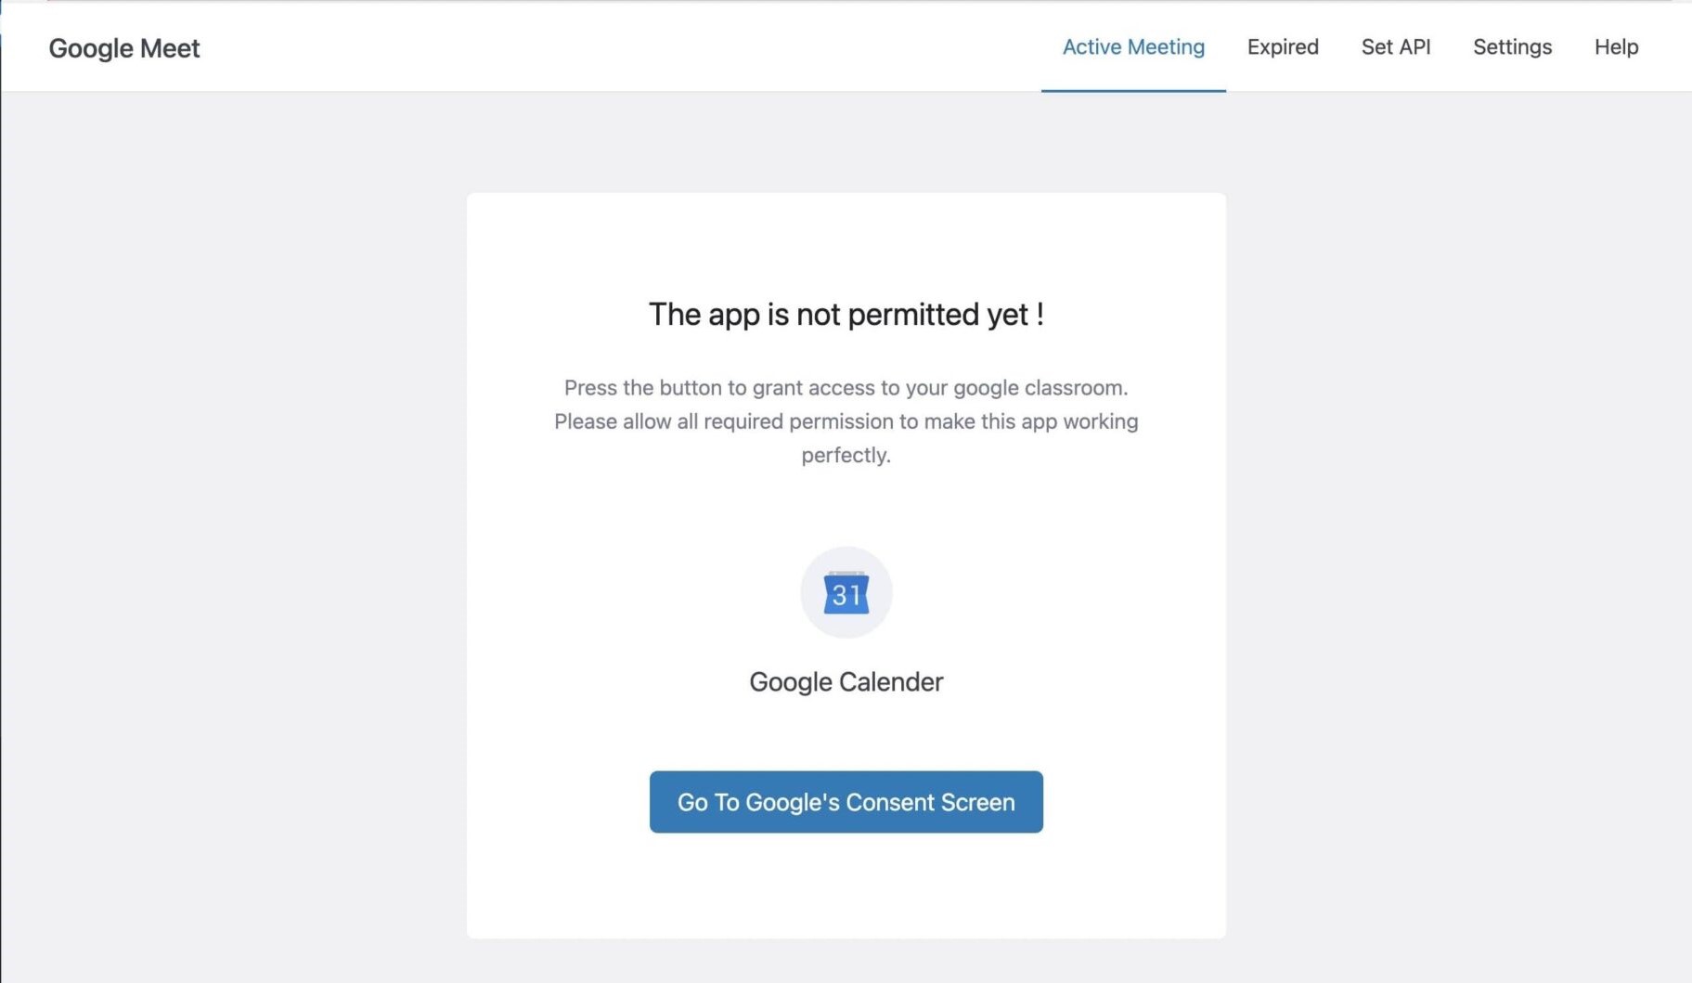The image size is (1692, 983).
Task: Click the gray background right of the white card
Action: tap(1457, 557)
